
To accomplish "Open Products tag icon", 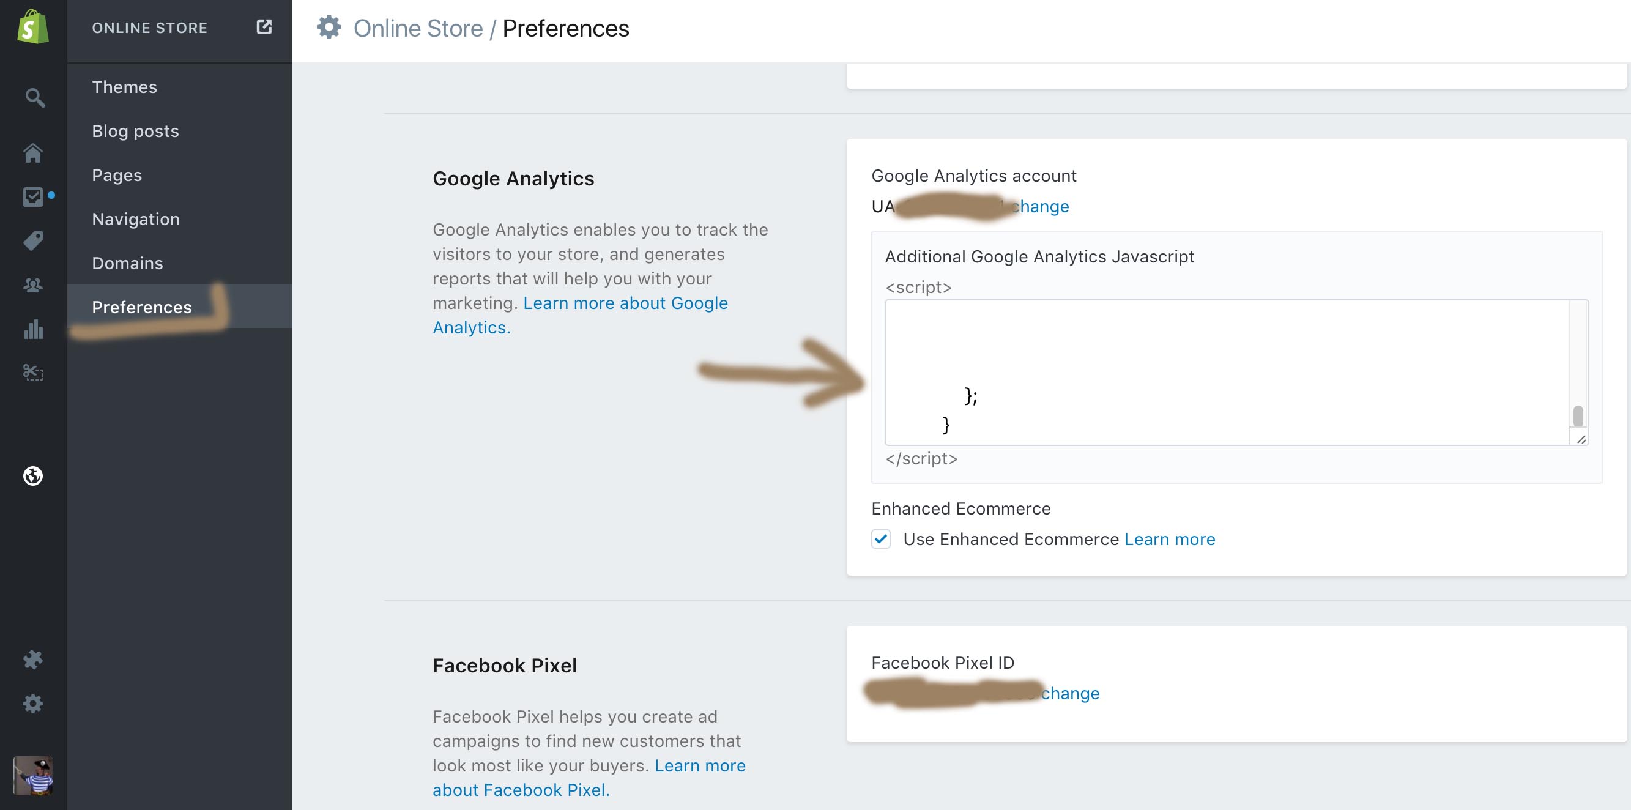I will pyautogui.click(x=33, y=240).
